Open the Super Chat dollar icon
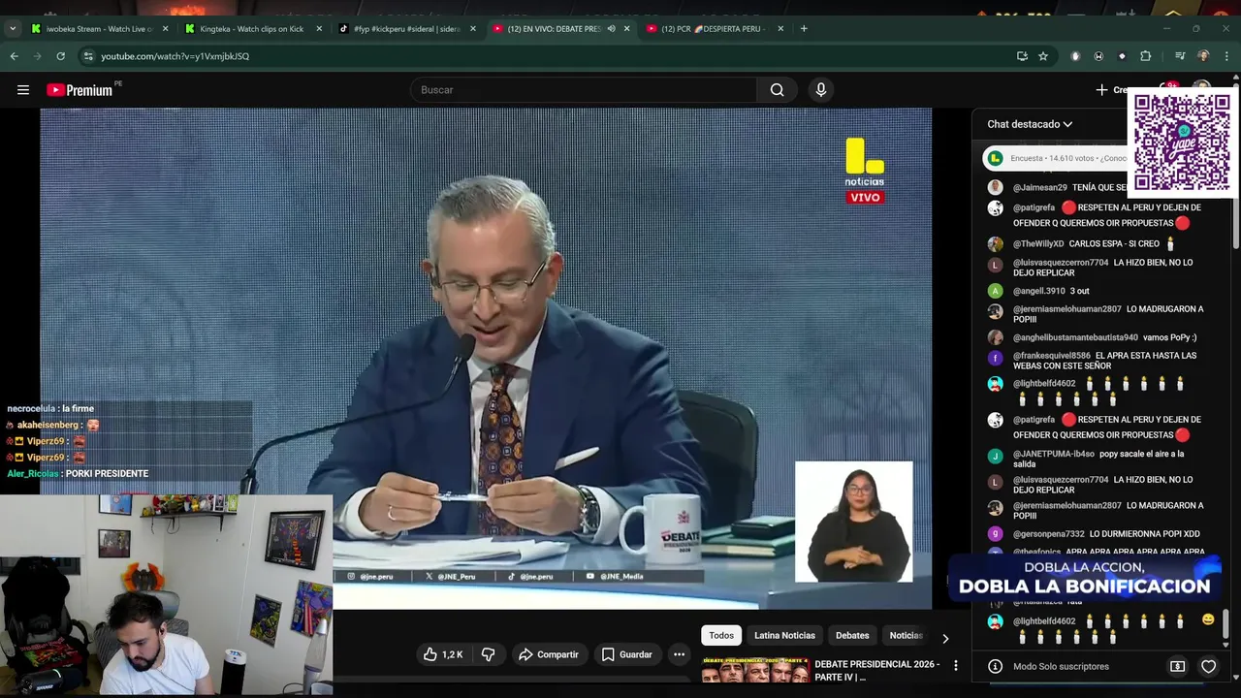 [x=1177, y=666]
